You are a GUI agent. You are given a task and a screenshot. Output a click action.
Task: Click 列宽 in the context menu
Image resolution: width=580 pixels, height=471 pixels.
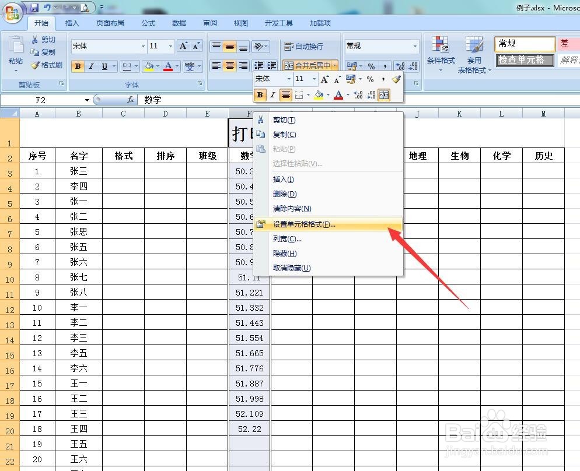point(285,238)
